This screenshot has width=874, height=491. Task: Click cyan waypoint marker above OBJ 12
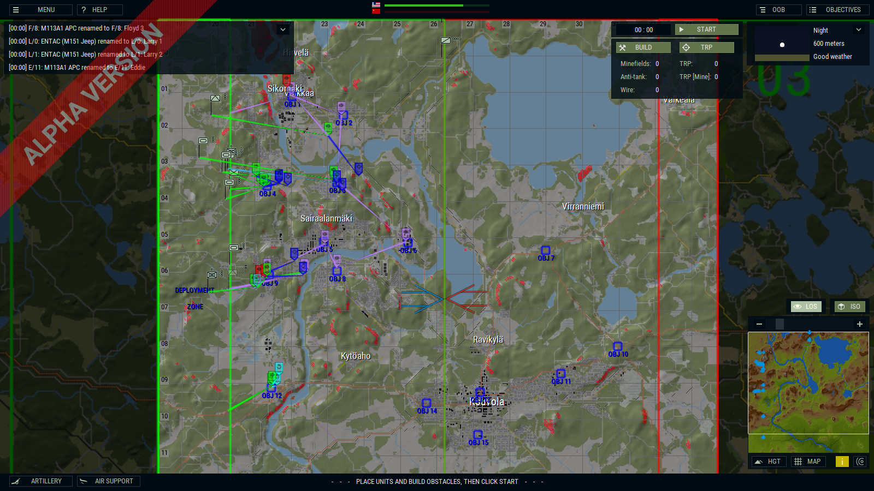(x=279, y=367)
